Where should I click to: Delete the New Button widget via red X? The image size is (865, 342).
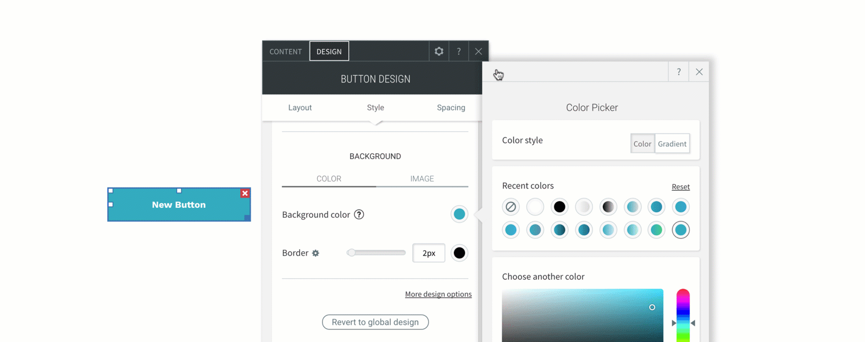(245, 193)
